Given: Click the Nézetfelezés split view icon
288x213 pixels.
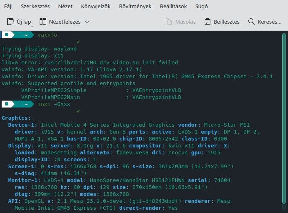Looking at the screenshot, I should coord(43,22).
